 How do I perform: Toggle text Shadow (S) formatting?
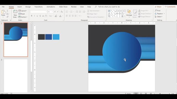(x=40, y=16)
